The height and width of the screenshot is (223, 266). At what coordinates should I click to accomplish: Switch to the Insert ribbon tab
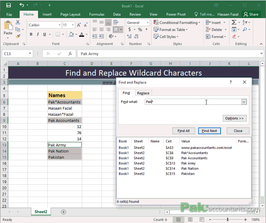click(x=47, y=14)
